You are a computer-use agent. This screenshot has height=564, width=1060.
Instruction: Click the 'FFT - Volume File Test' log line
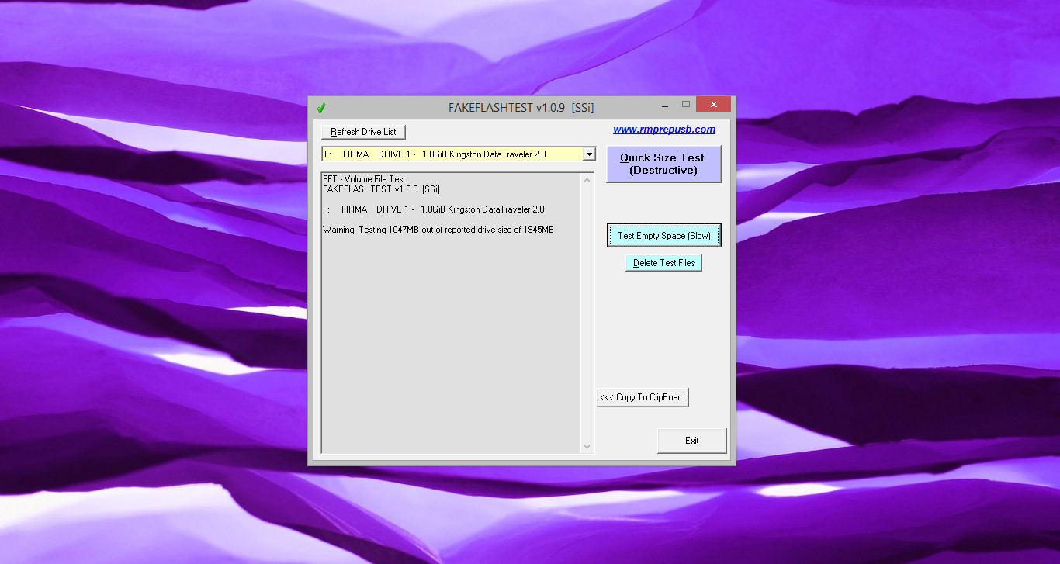364,179
